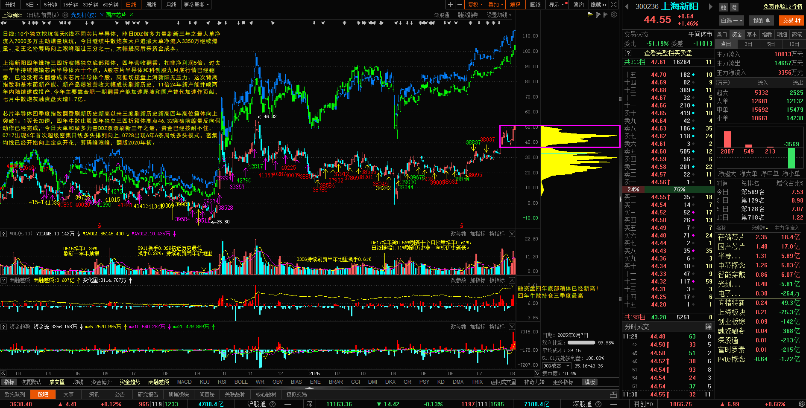Toggle 成交量 indicator
Screen dimensions: 806x408
[57, 382]
